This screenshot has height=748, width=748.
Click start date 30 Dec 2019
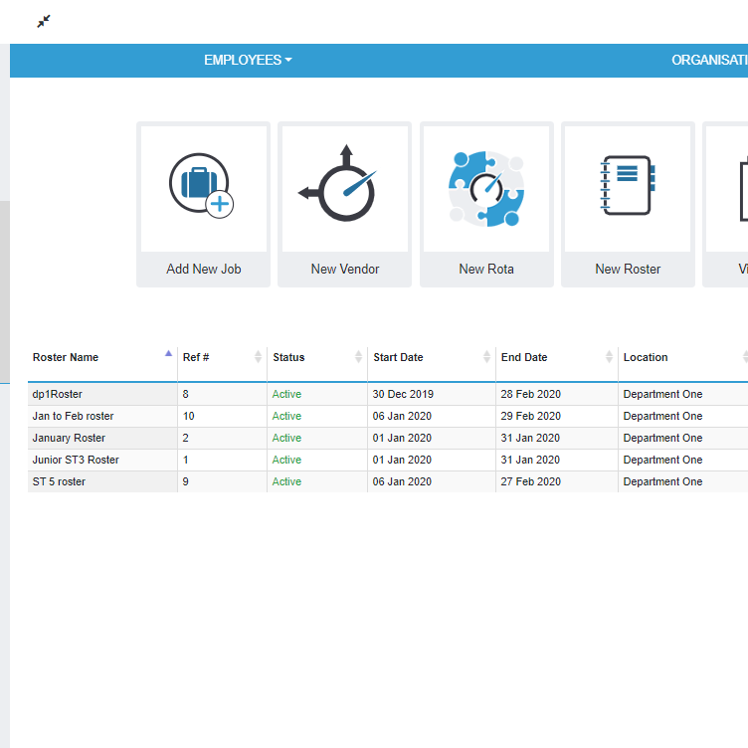(x=403, y=394)
